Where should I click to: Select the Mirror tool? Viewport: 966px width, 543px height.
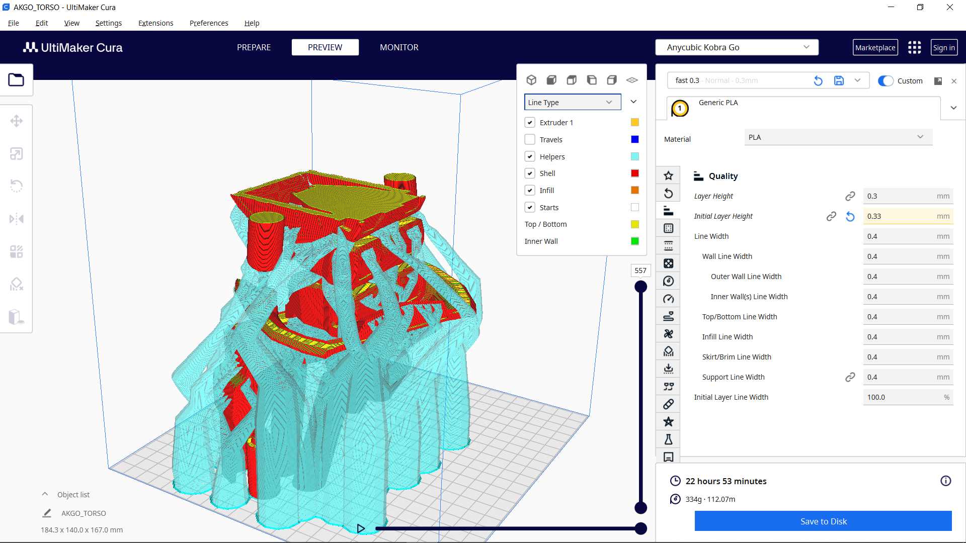17,219
